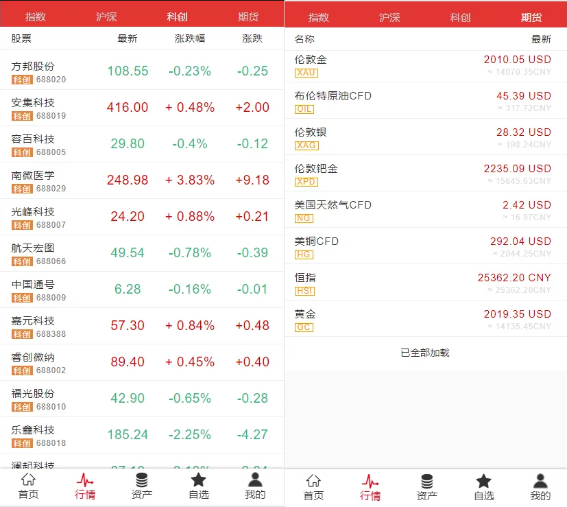The width and height of the screenshot is (567, 507).
Task: Select 期货 tab on the stock list screen
Action: pos(248,17)
